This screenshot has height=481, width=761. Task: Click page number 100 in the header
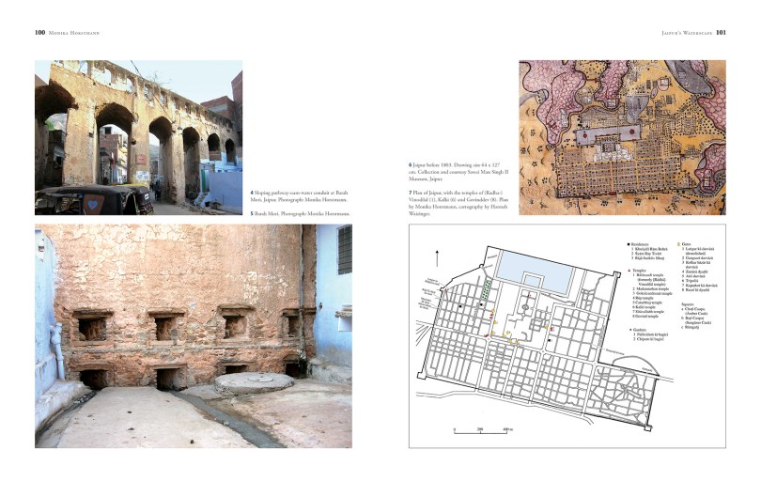click(x=40, y=32)
